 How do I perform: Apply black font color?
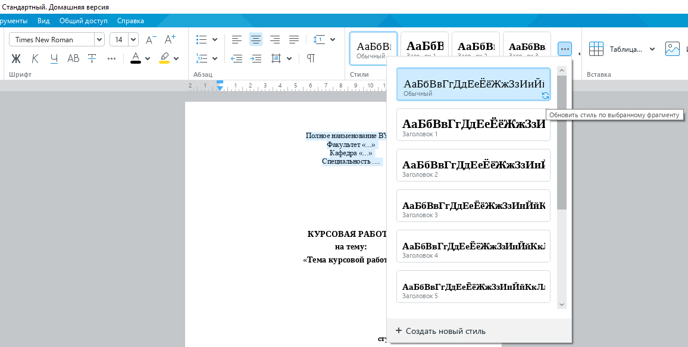(x=136, y=58)
